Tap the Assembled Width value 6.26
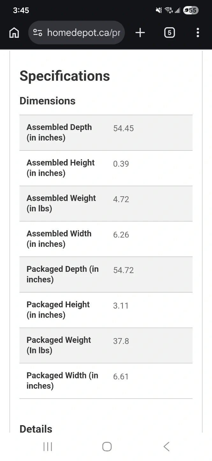 tap(121, 235)
